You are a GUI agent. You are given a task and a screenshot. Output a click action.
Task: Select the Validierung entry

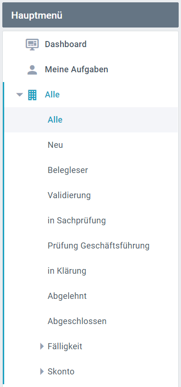(69, 195)
